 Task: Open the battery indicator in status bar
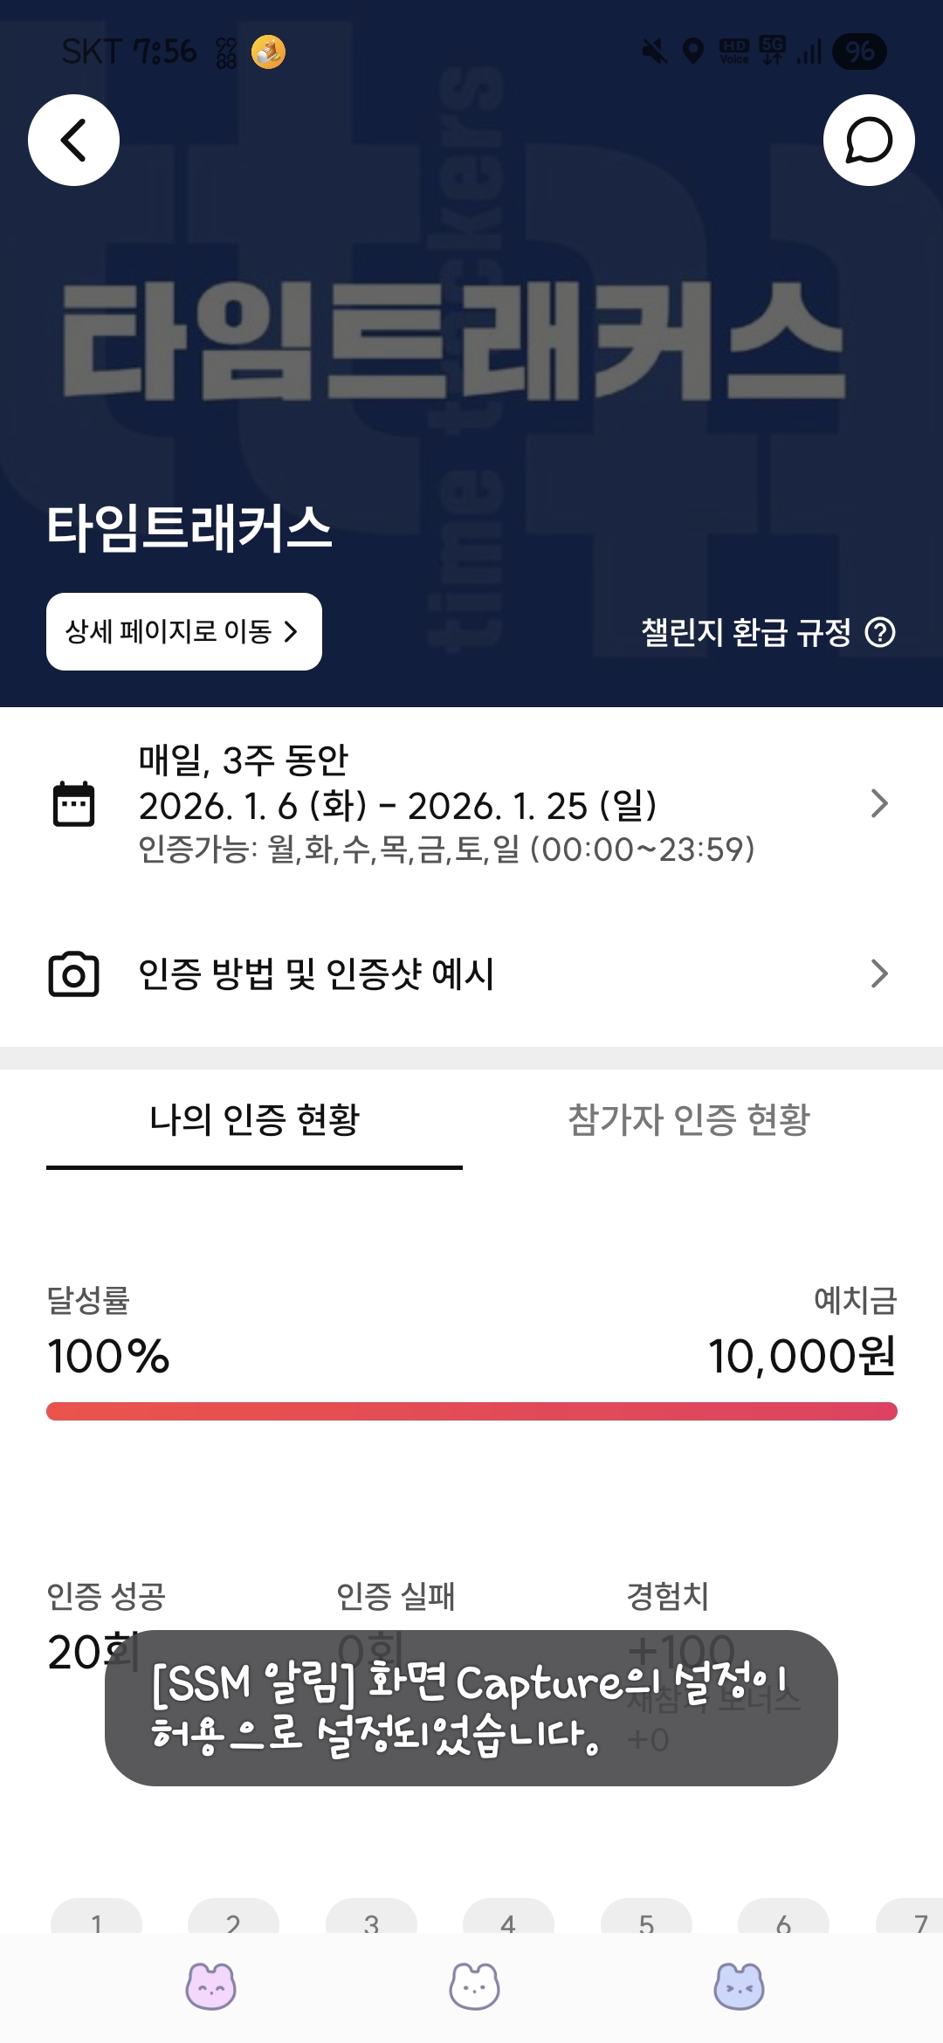pos(860,52)
